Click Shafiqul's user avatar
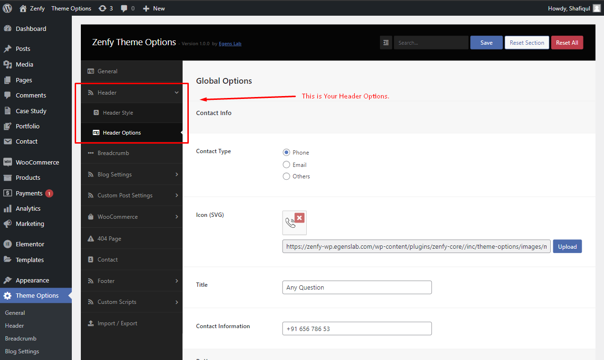Screen dimensions: 604x360 (596, 8)
